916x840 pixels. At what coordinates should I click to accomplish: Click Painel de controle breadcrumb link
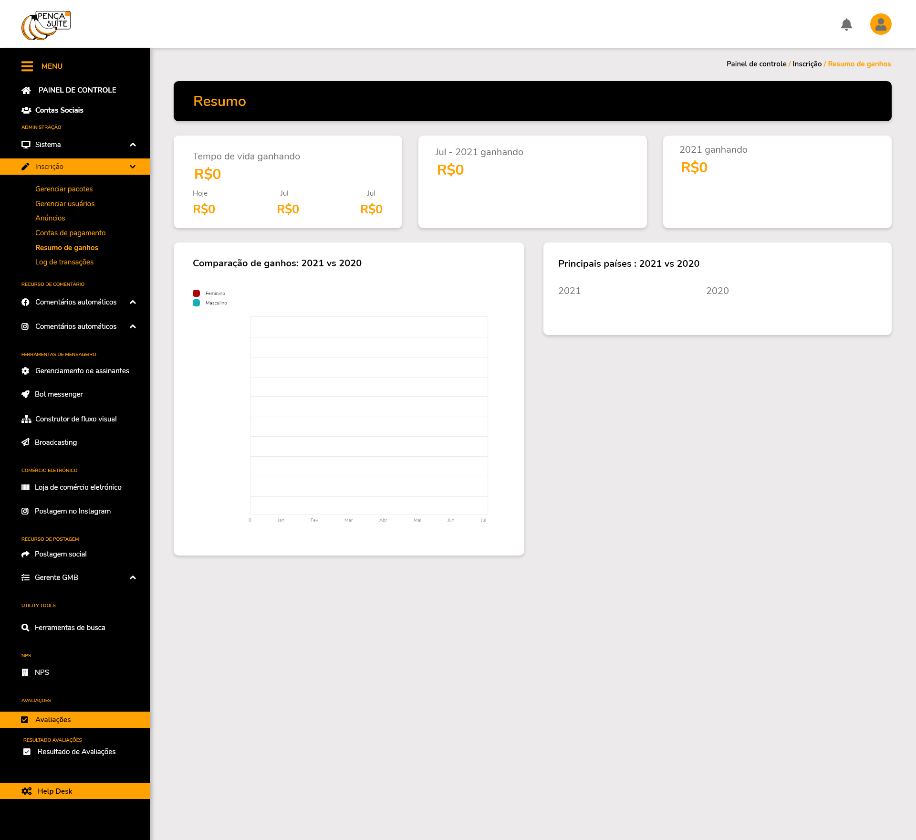[x=756, y=64]
